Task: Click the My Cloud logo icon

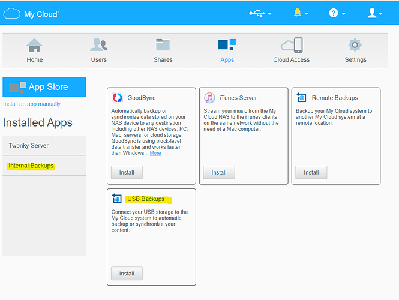Action: (x=12, y=13)
